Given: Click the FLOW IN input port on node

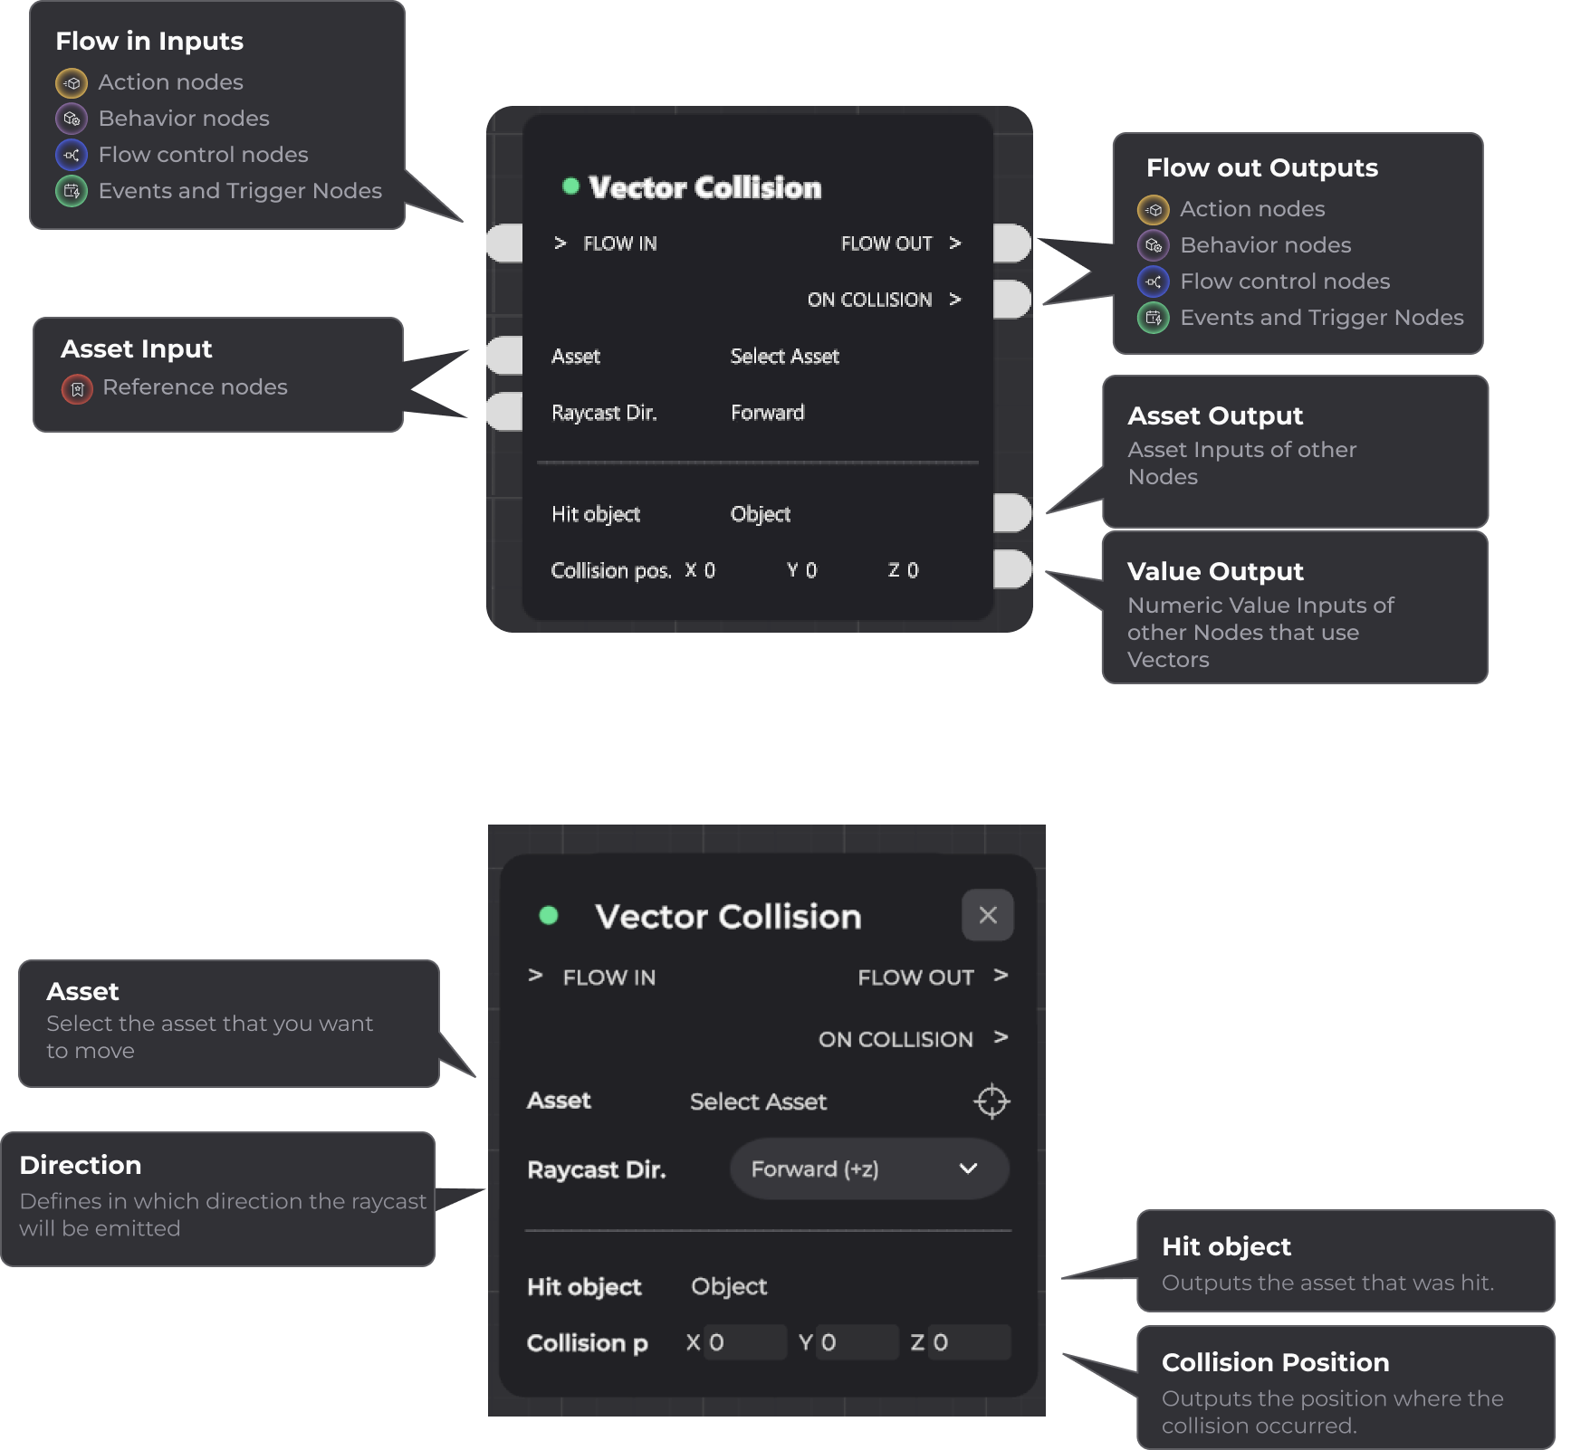Looking at the screenshot, I should pyautogui.click(x=505, y=243).
